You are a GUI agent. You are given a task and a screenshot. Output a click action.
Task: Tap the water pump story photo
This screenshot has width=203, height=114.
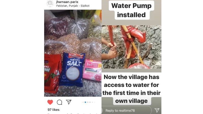[131, 47]
